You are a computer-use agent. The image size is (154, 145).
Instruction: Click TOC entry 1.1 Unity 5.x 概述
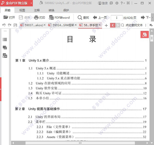(88, 68)
